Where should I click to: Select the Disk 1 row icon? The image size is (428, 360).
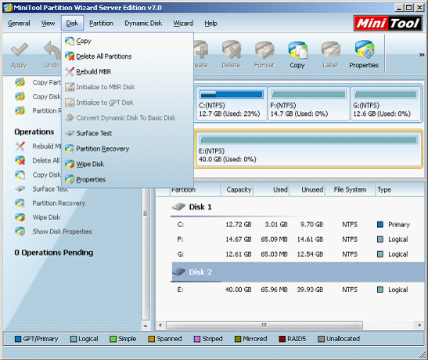click(178, 207)
